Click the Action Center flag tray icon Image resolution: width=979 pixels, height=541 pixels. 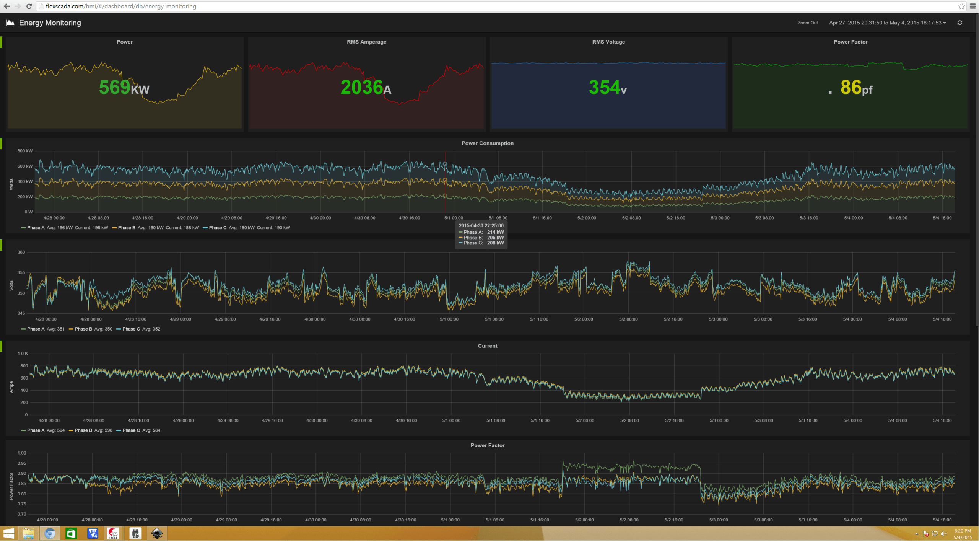(926, 534)
